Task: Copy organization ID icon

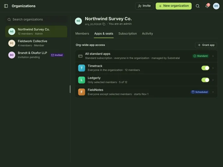Action: 104,24
